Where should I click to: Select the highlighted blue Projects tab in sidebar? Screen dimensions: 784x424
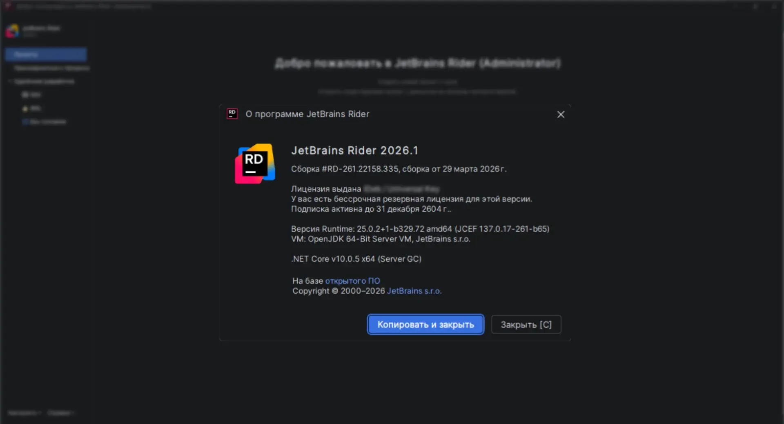46,54
